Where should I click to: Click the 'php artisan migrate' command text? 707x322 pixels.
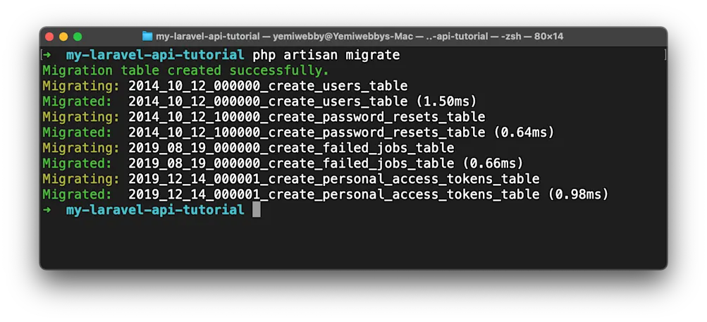pyautogui.click(x=326, y=56)
